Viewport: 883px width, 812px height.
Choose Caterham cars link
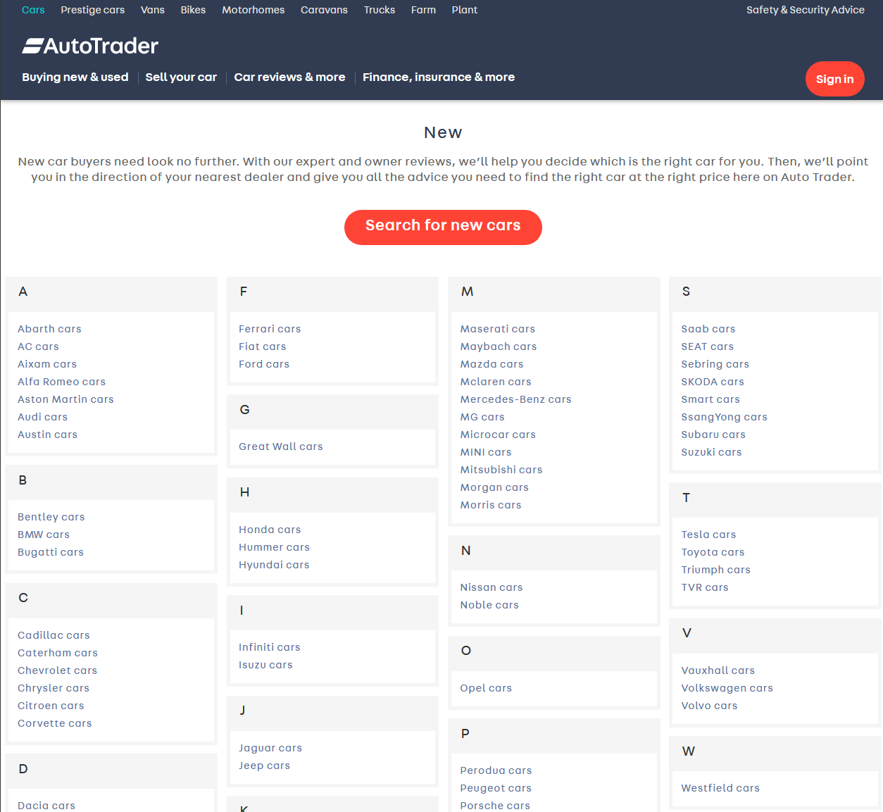click(x=58, y=653)
